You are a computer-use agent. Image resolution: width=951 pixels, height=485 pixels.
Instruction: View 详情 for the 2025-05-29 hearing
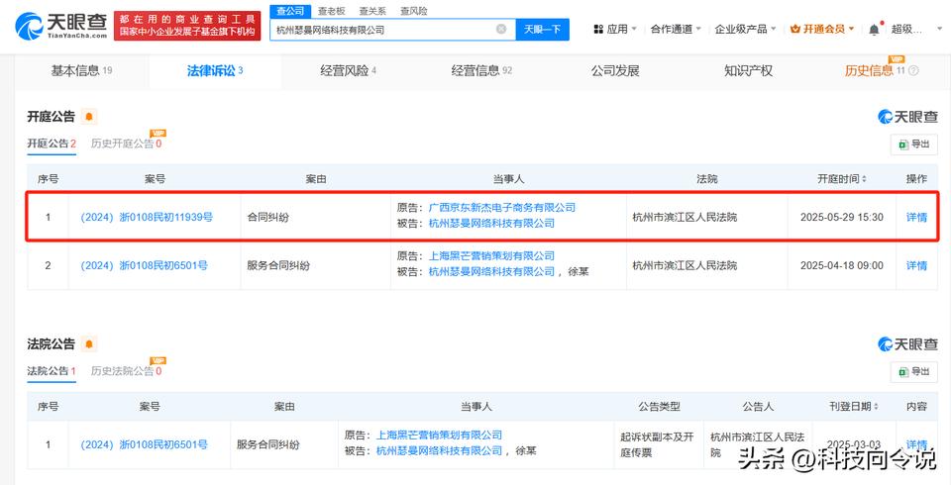click(x=916, y=217)
